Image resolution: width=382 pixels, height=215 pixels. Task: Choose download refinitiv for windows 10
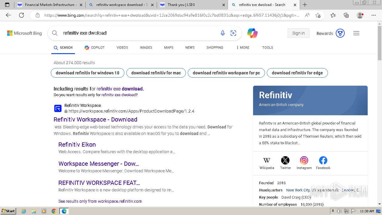point(87,73)
